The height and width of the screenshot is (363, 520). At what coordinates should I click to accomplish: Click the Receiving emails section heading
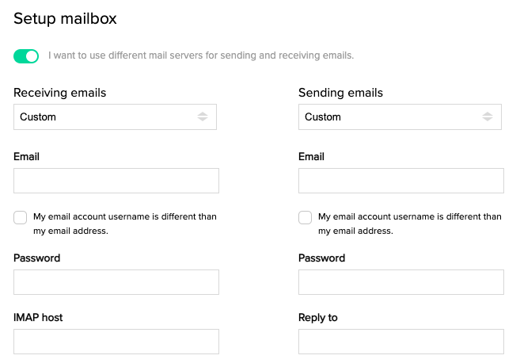tap(59, 93)
